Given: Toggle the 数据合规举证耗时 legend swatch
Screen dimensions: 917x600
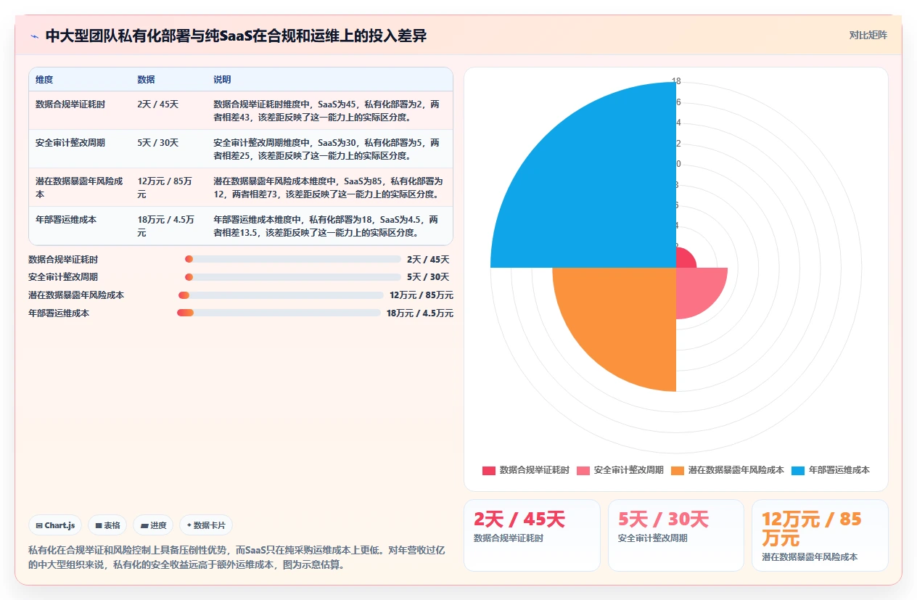Looking at the screenshot, I should (489, 470).
